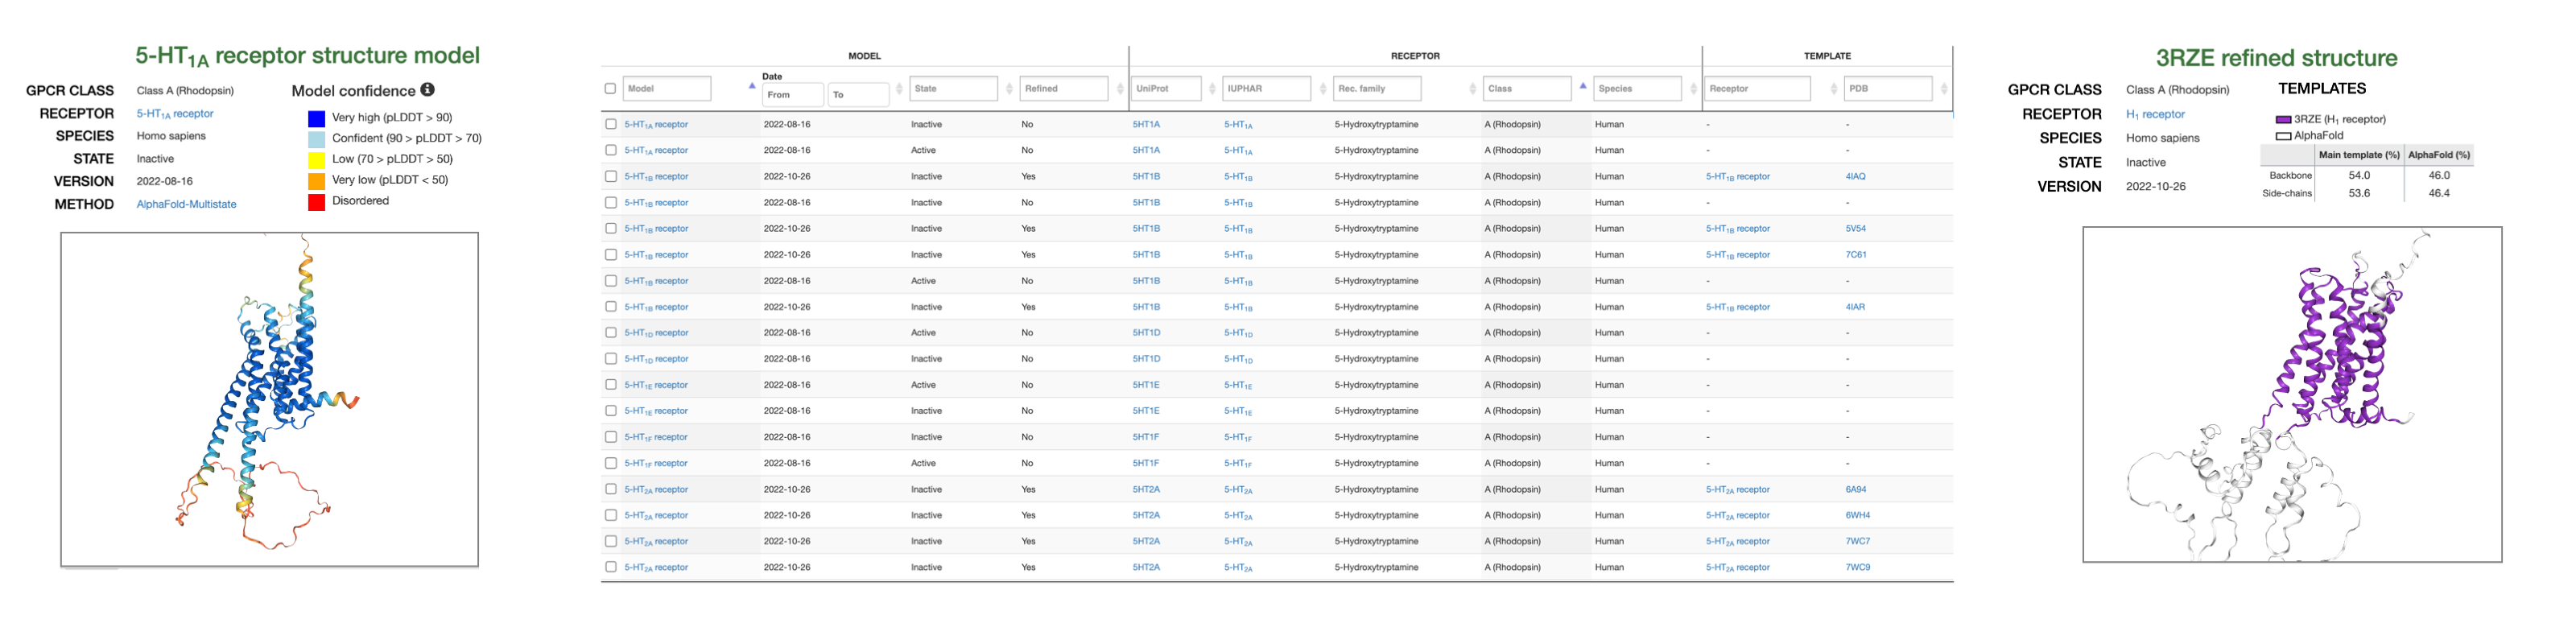
Task: Click the Confident light-blue swatch
Action: 316,139
